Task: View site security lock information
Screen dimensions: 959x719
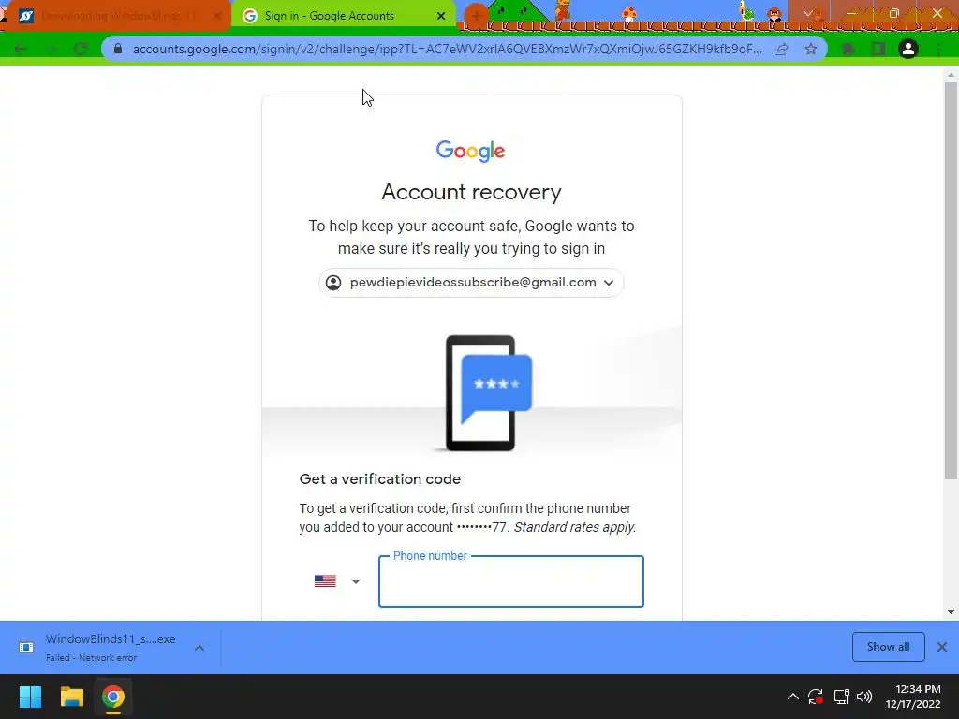Action: [118, 49]
